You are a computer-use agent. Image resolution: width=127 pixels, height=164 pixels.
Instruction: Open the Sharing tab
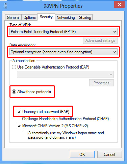click(85, 18)
